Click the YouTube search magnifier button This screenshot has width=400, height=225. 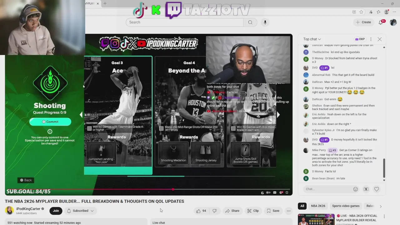tap(250, 22)
